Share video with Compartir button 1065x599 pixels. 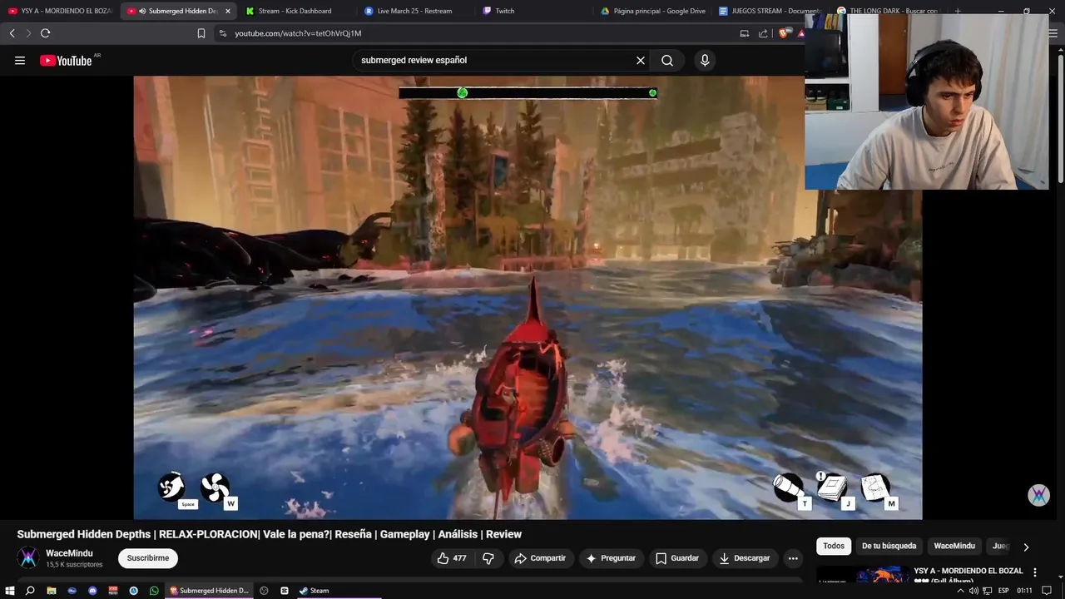click(540, 558)
